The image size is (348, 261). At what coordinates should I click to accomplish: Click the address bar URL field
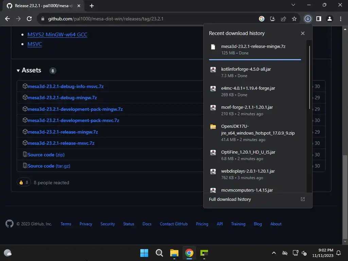[146, 19]
